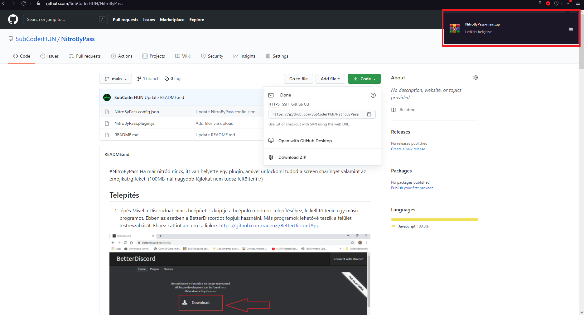The width and height of the screenshot is (584, 315).
Task: Open the Issues repository tab
Action: (50, 56)
